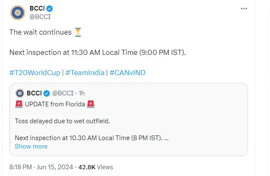Open the three-dot more options menu
This screenshot has width=270, height=176.
[244, 8]
